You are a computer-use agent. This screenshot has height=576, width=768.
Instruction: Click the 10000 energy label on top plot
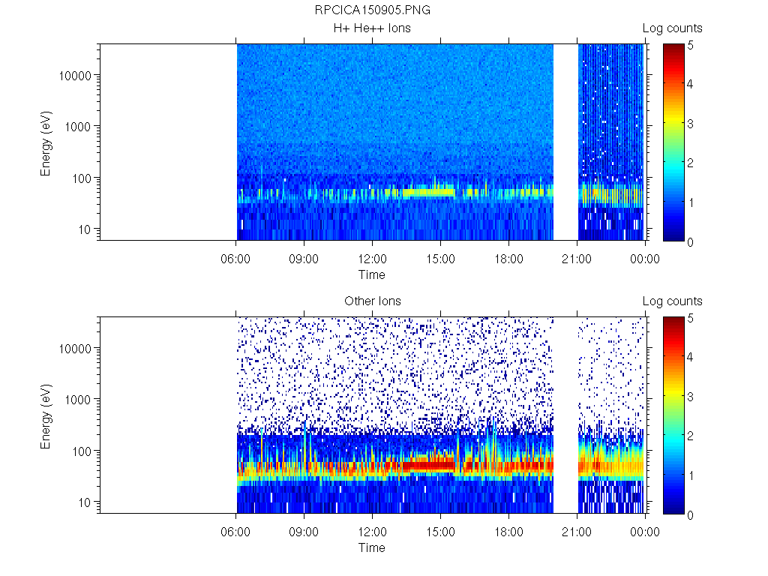75,76
